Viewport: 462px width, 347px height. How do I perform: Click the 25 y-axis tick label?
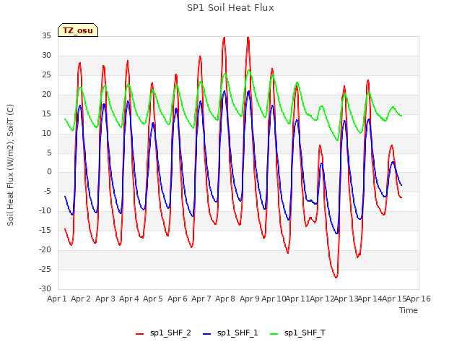pos(46,74)
